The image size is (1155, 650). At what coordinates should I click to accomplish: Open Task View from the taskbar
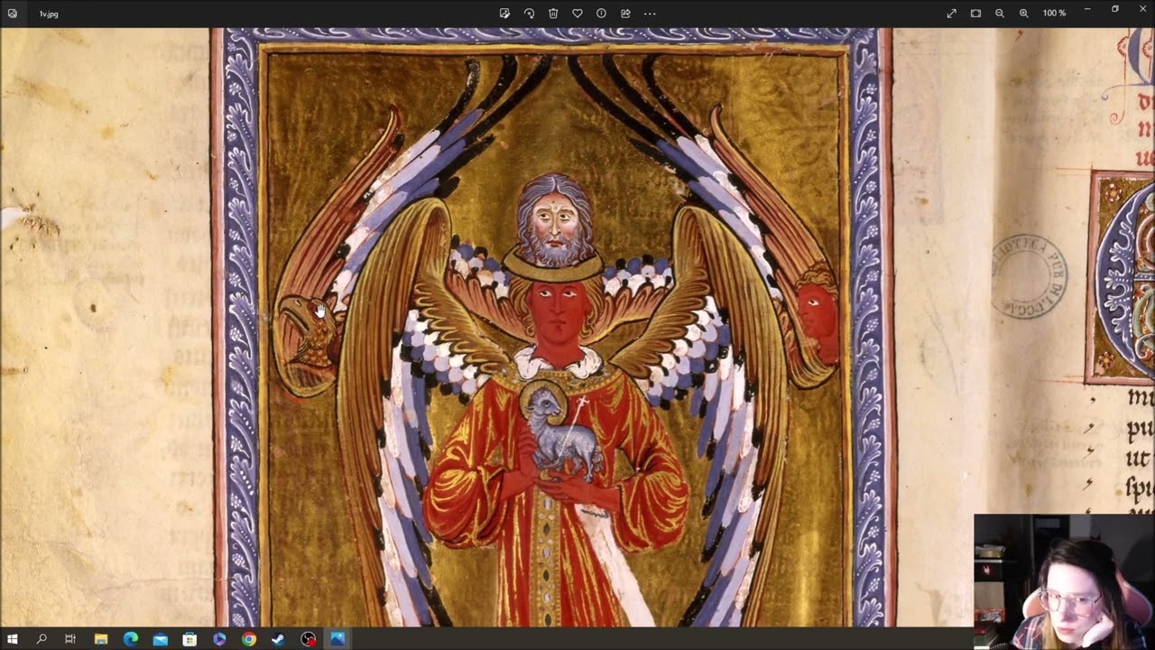pos(70,639)
